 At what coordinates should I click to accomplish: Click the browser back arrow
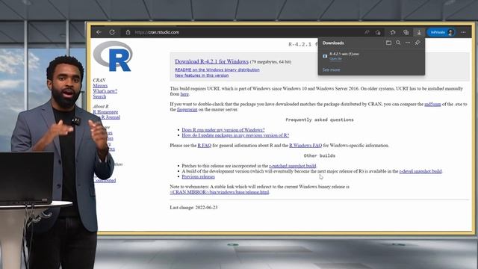tap(99, 32)
